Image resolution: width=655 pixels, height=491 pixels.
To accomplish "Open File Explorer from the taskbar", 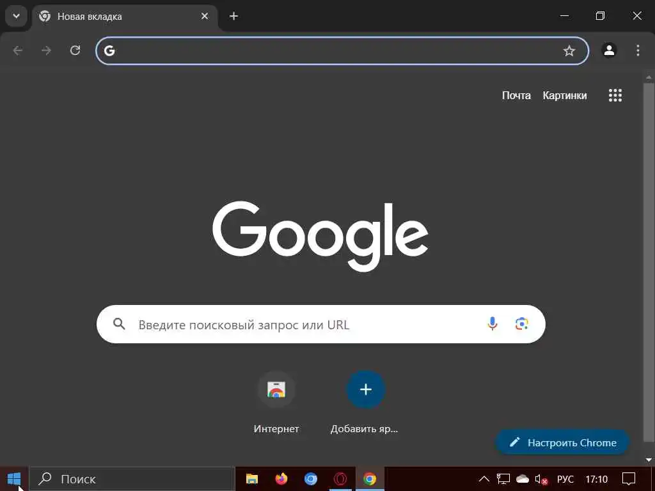I will point(252,479).
